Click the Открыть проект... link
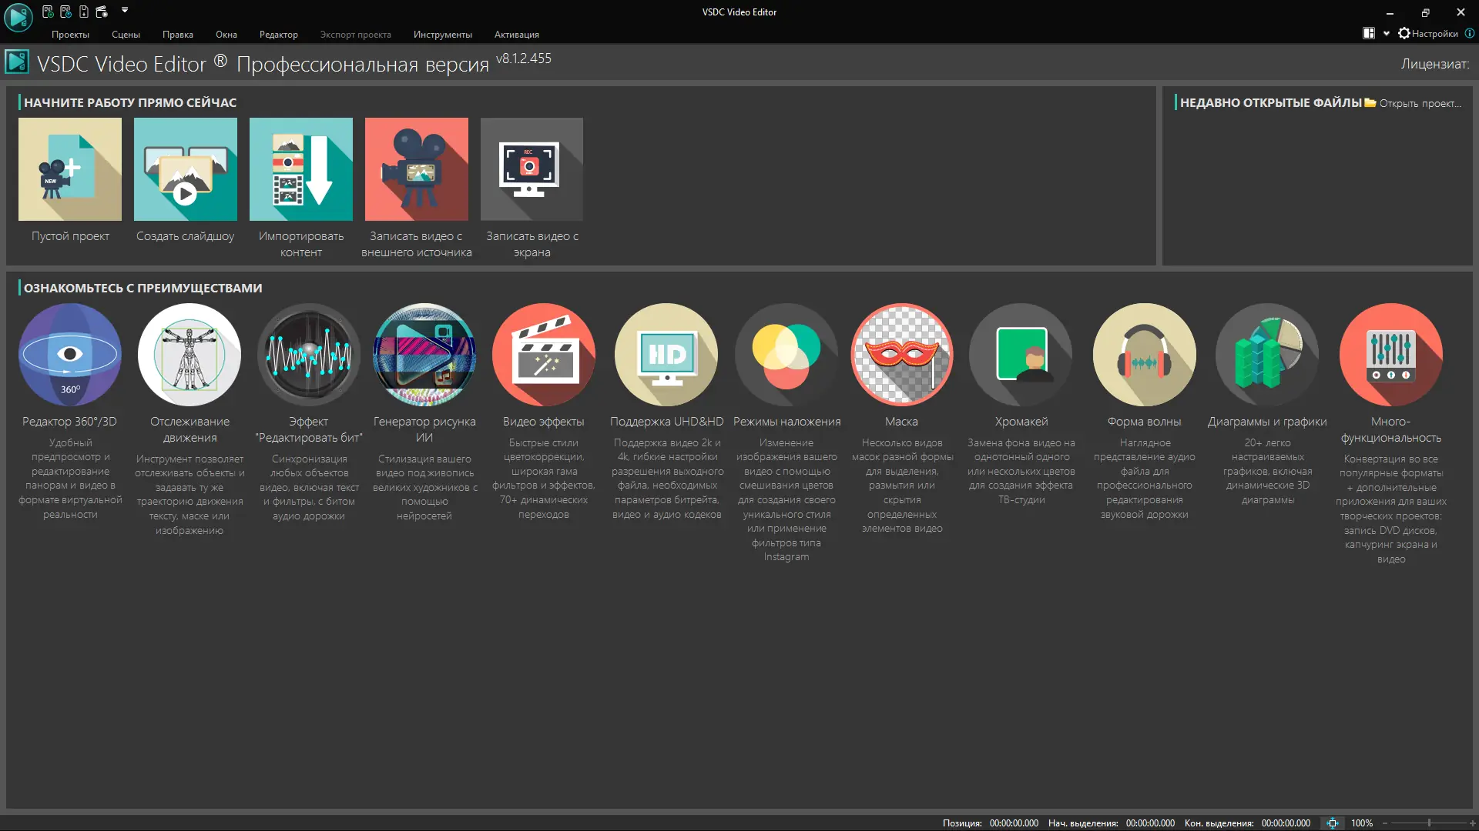The height and width of the screenshot is (831, 1479). 1420,103
